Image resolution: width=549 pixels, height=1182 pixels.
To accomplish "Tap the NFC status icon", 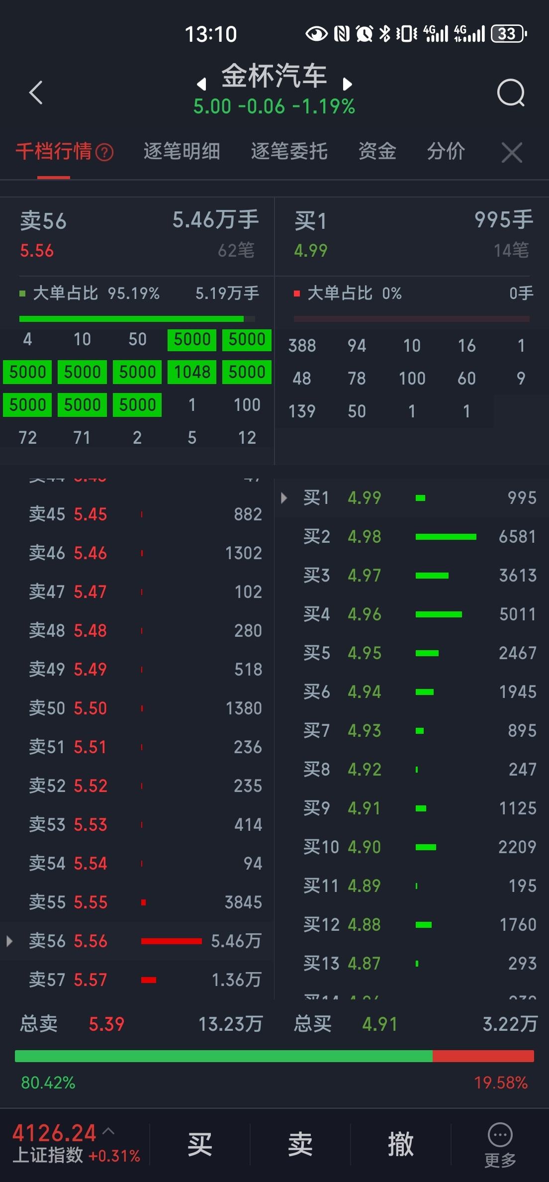I will 342,34.
